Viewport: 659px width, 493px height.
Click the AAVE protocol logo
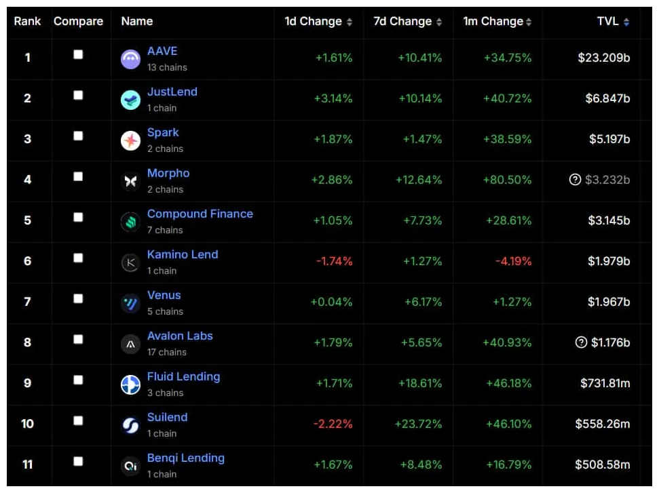pyautogui.click(x=130, y=58)
